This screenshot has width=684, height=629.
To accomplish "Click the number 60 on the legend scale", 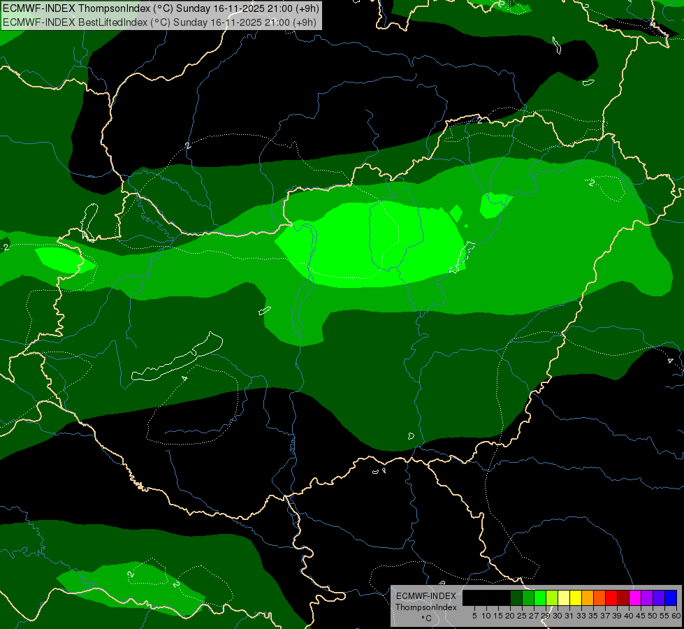I will click(x=676, y=616).
